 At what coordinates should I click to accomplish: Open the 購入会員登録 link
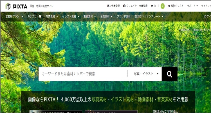113,6
